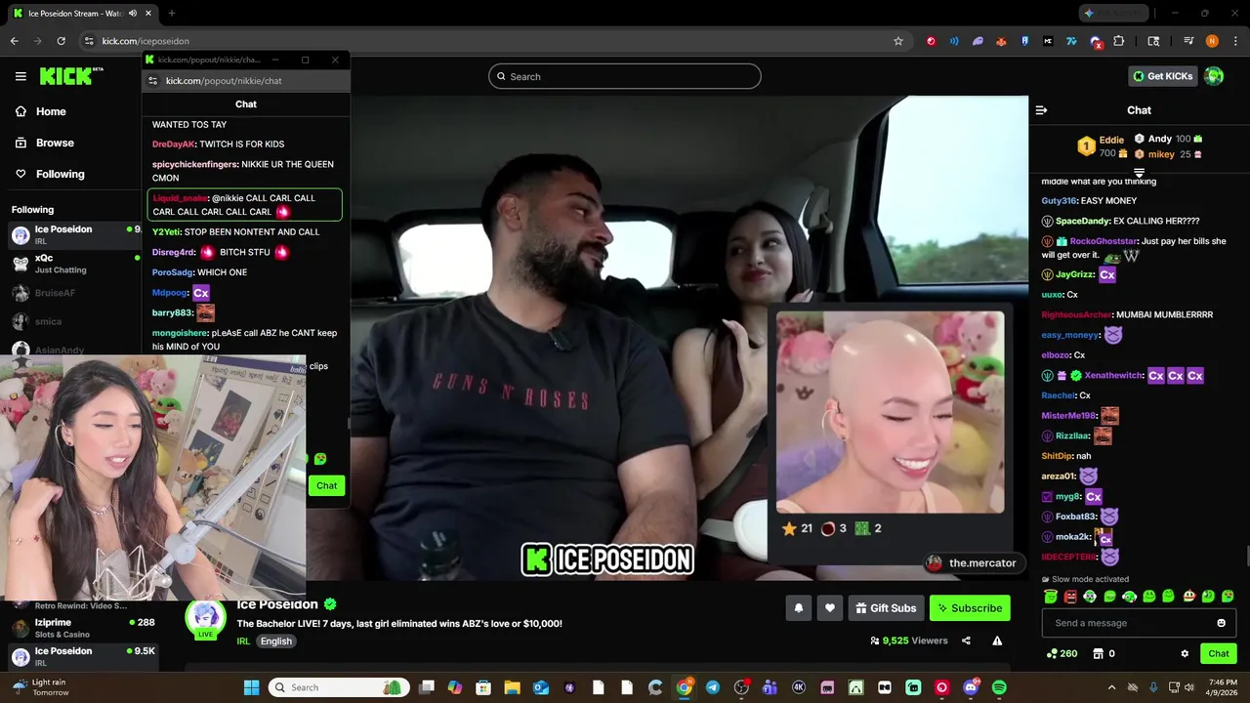
Task: Click the Windows Start button
Action: click(251, 687)
